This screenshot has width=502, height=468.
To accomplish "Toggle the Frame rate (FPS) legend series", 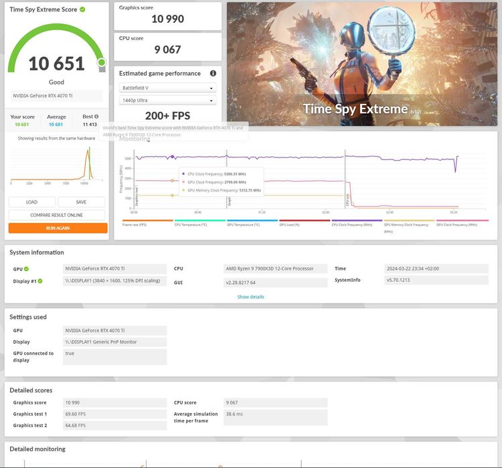I will coord(148,223).
